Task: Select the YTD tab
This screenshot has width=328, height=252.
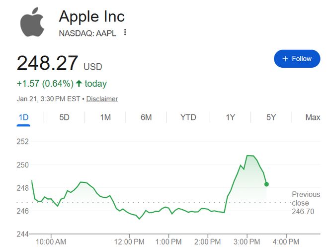Action: 188,118
